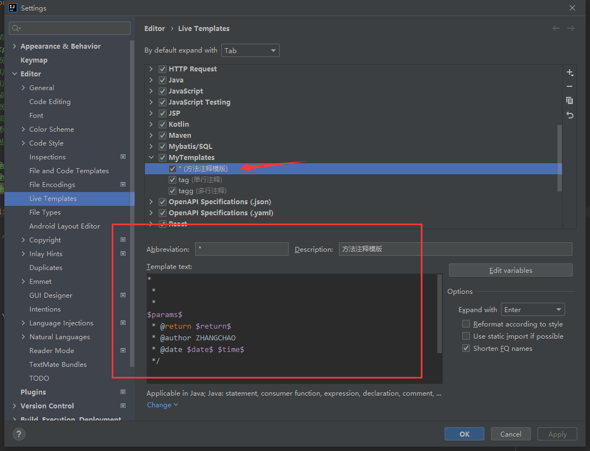Screen dimensions: 590x451
Task: Click project-level icon beside Reader Mode
Action: [123, 350]
